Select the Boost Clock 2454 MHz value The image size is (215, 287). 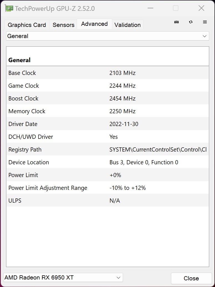[x=122, y=99]
